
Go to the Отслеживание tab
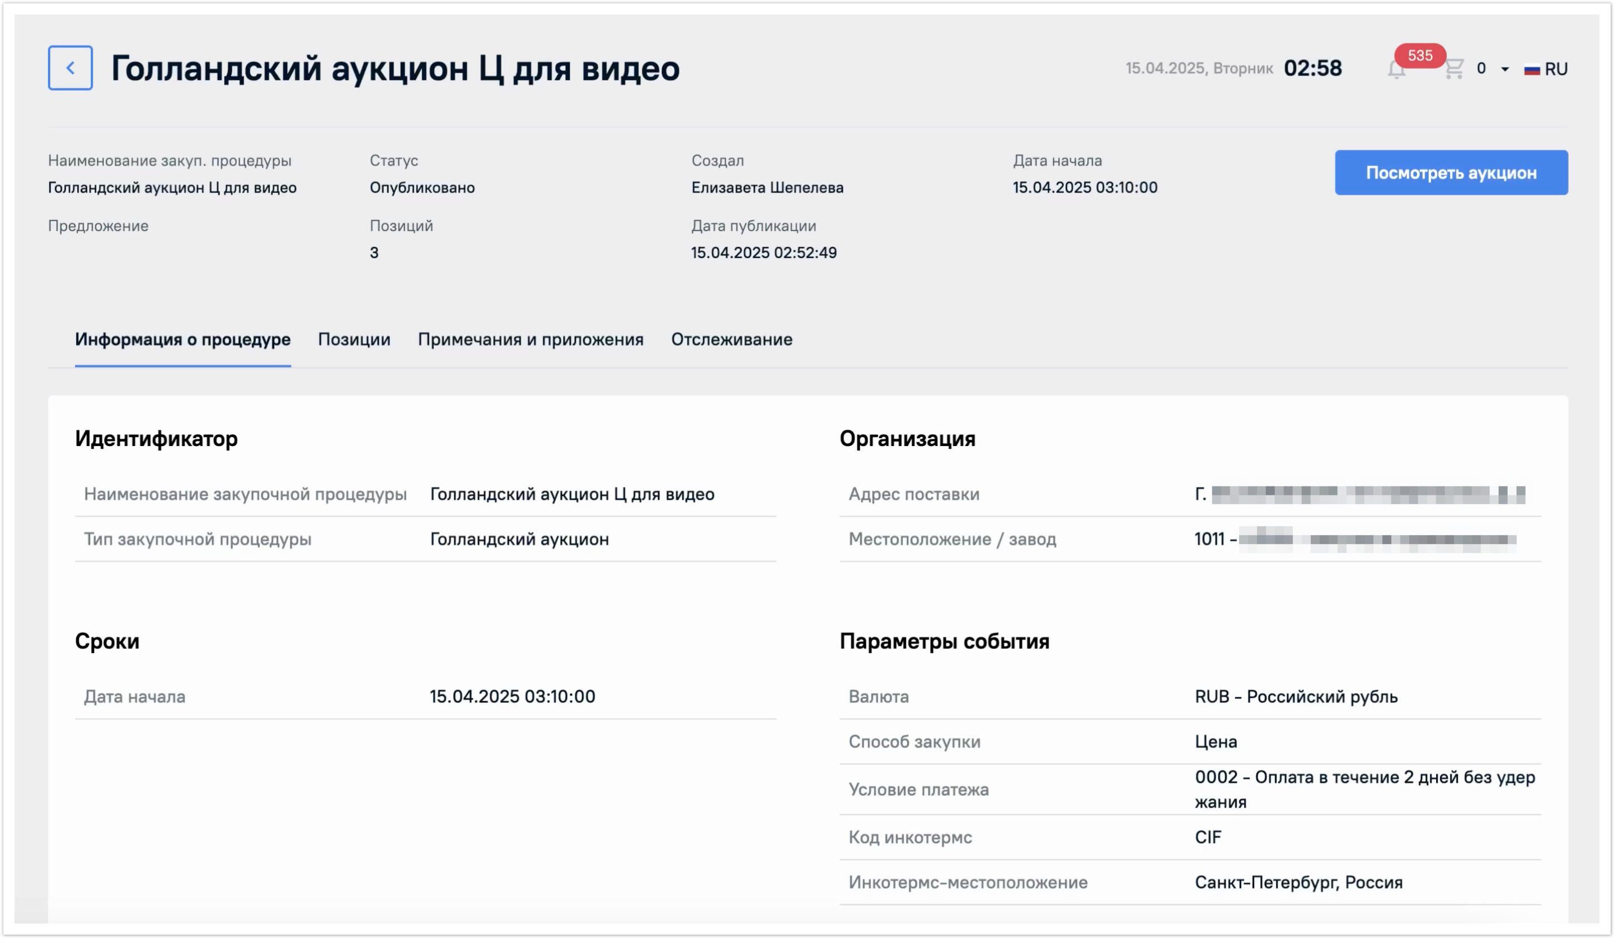tap(731, 340)
